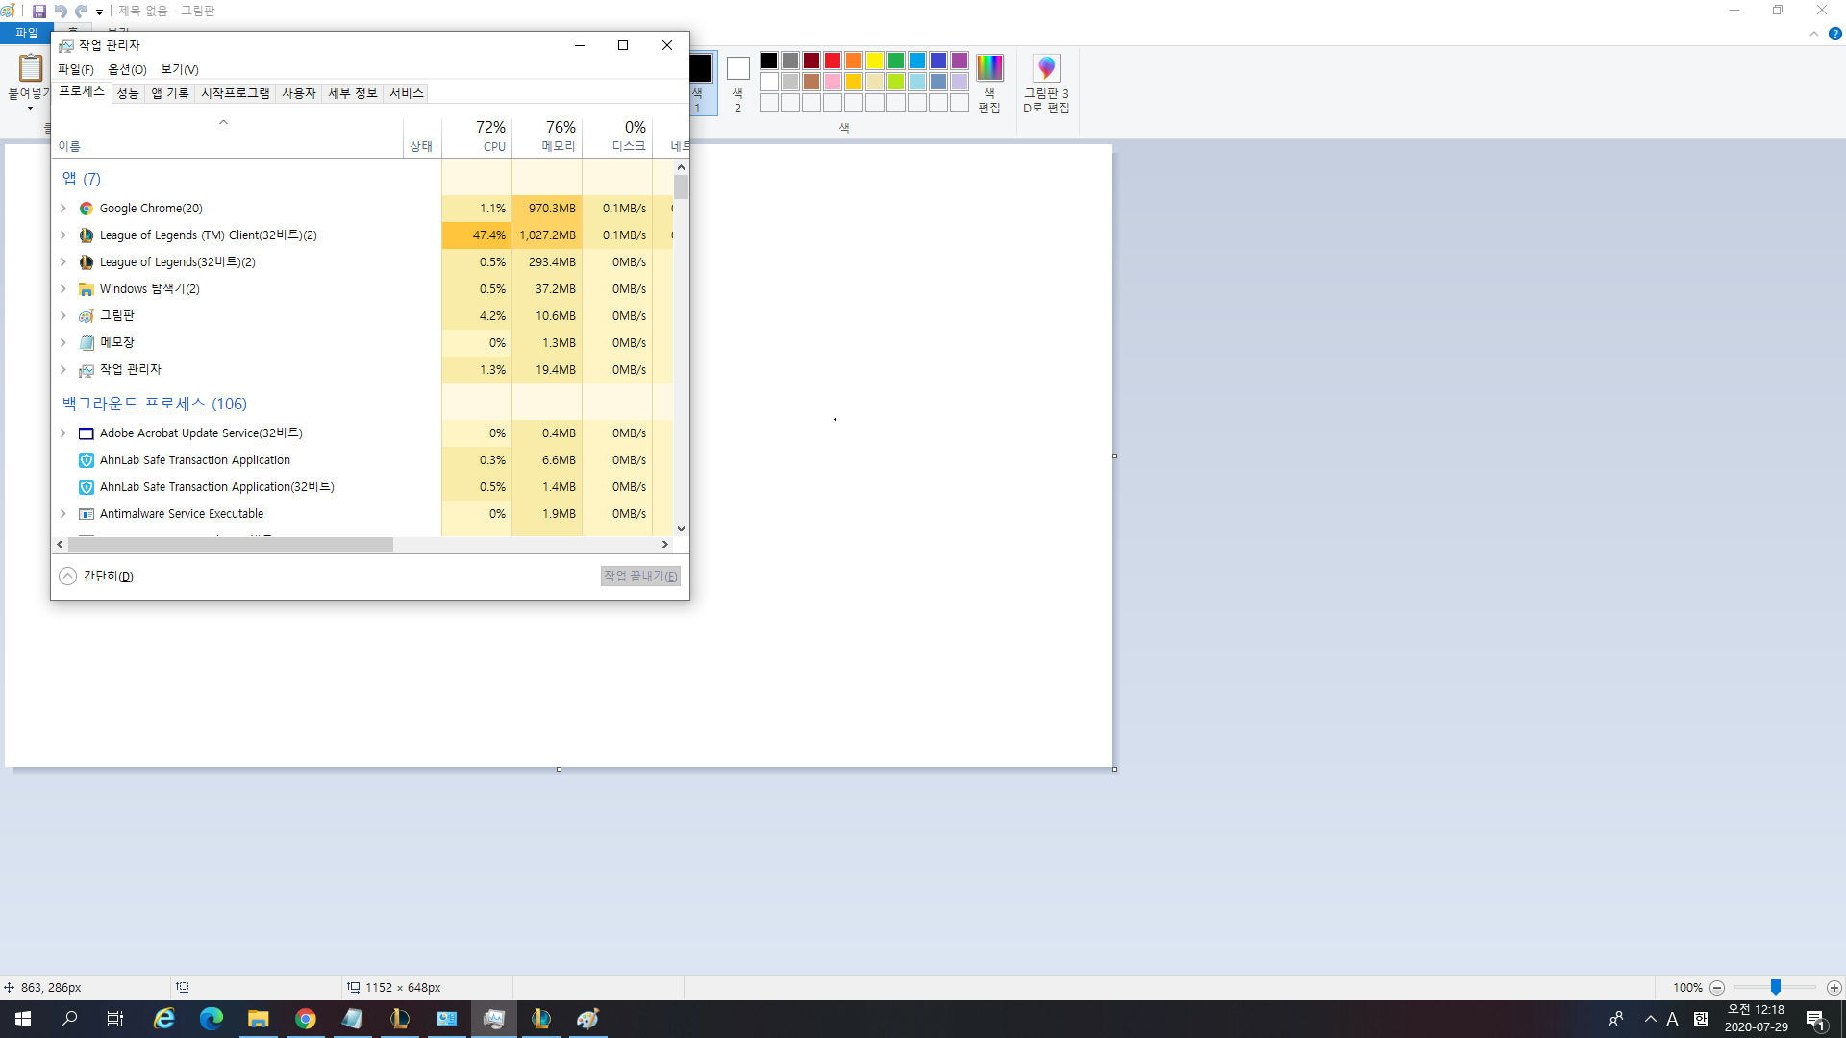This screenshot has height=1038, width=1846.
Task: Click the Paint help question mark icon
Action: pyautogui.click(x=1834, y=34)
